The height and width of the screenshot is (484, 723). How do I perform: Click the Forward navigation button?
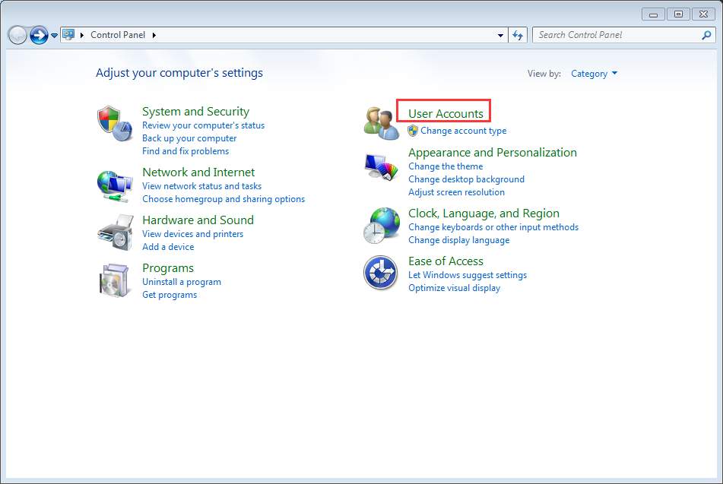[x=39, y=35]
